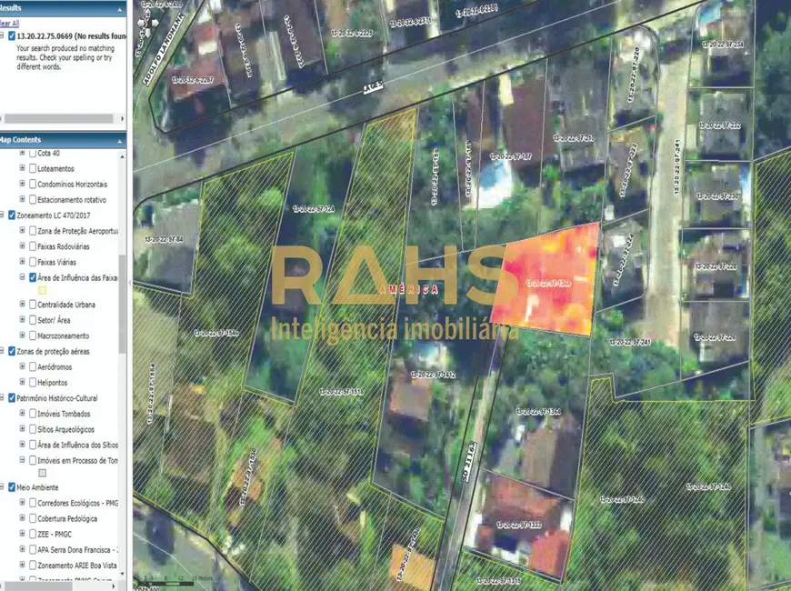Click the gray legend swatch under Imóveis em Processo
Screen dimensions: 791x591
tap(42, 473)
